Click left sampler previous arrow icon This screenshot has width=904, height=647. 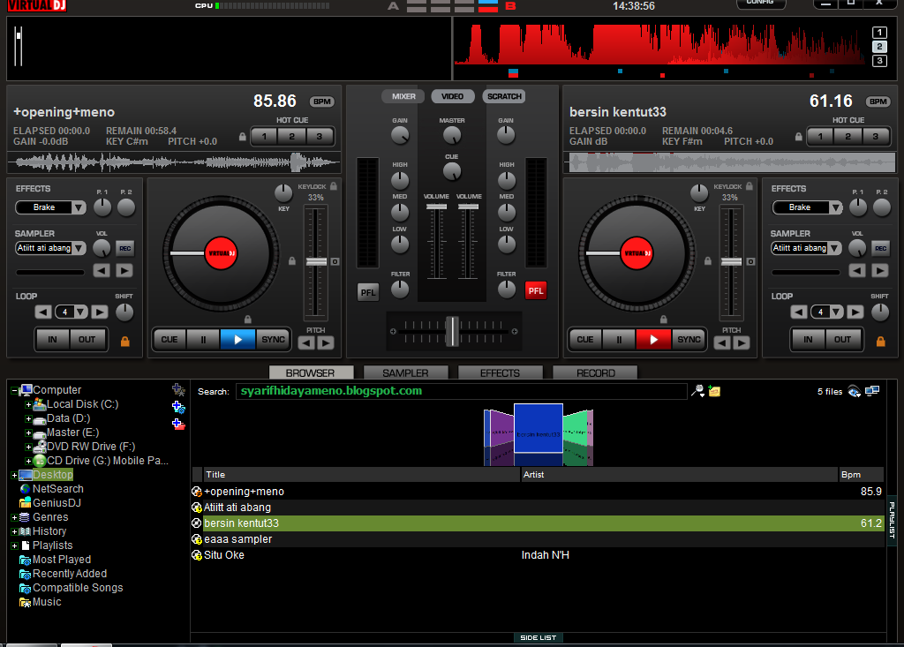(x=102, y=270)
